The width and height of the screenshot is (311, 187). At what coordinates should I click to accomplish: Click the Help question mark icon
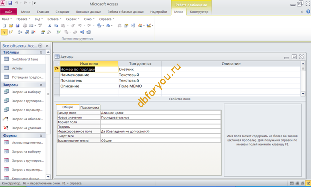click(x=308, y=12)
